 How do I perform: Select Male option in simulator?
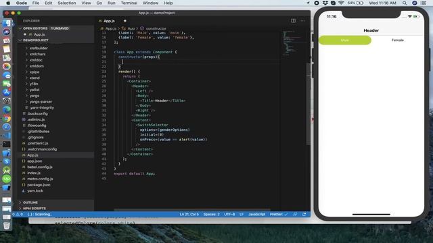[345, 40]
